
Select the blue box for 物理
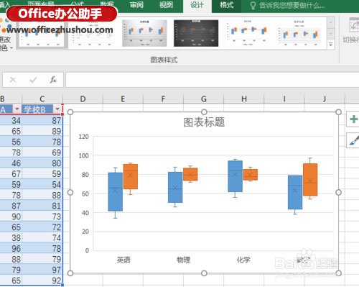[175, 187]
